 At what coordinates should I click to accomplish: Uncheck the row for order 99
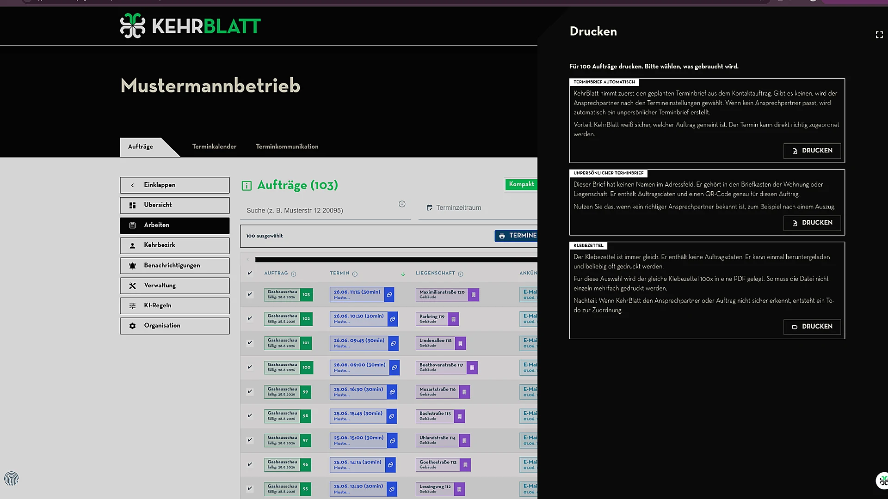(x=250, y=391)
